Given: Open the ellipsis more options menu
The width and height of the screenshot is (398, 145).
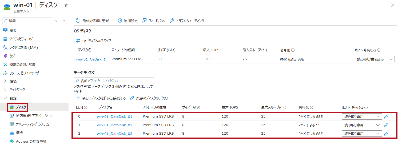Looking at the screenshot, I should (x=74, y=5).
